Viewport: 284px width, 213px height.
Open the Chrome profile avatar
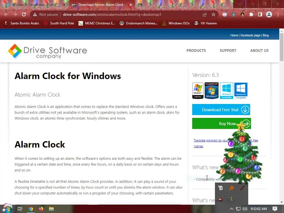click(x=269, y=14)
